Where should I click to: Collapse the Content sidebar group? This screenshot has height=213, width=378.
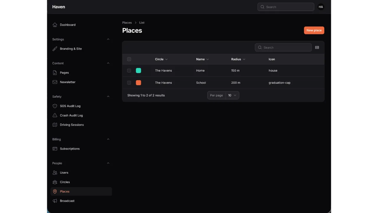pyautogui.click(x=108, y=63)
